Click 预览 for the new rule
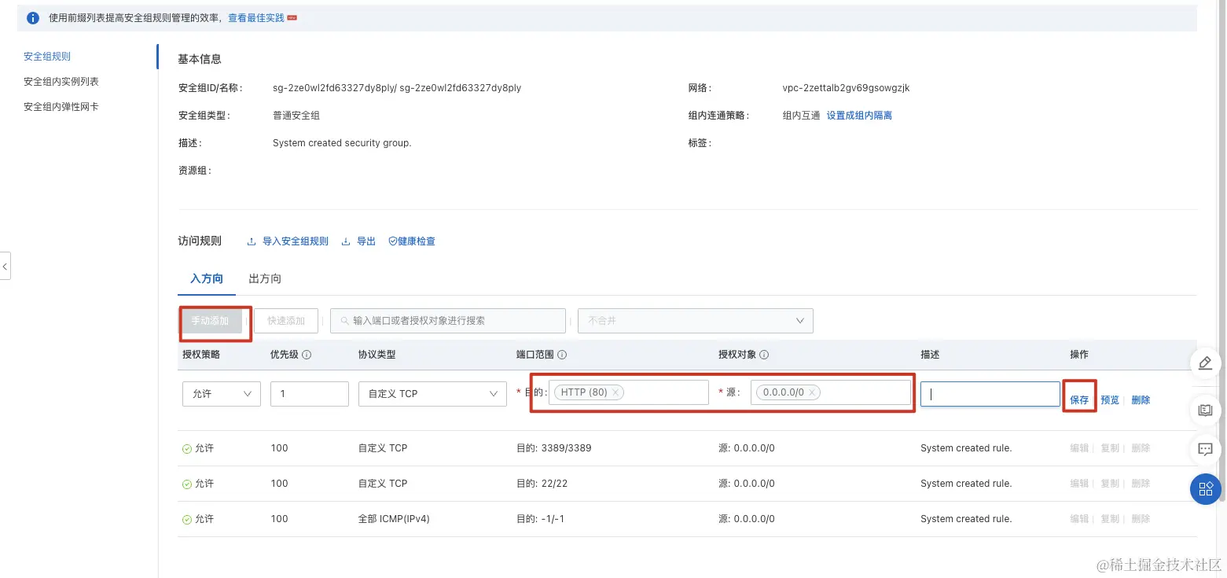The width and height of the screenshot is (1227, 578). coord(1110,400)
